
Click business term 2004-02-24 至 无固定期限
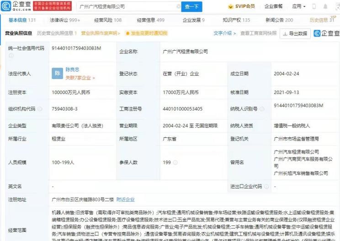point(190,126)
